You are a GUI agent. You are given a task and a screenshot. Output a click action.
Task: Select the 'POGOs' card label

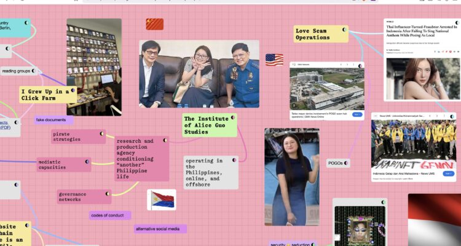point(336,163)
